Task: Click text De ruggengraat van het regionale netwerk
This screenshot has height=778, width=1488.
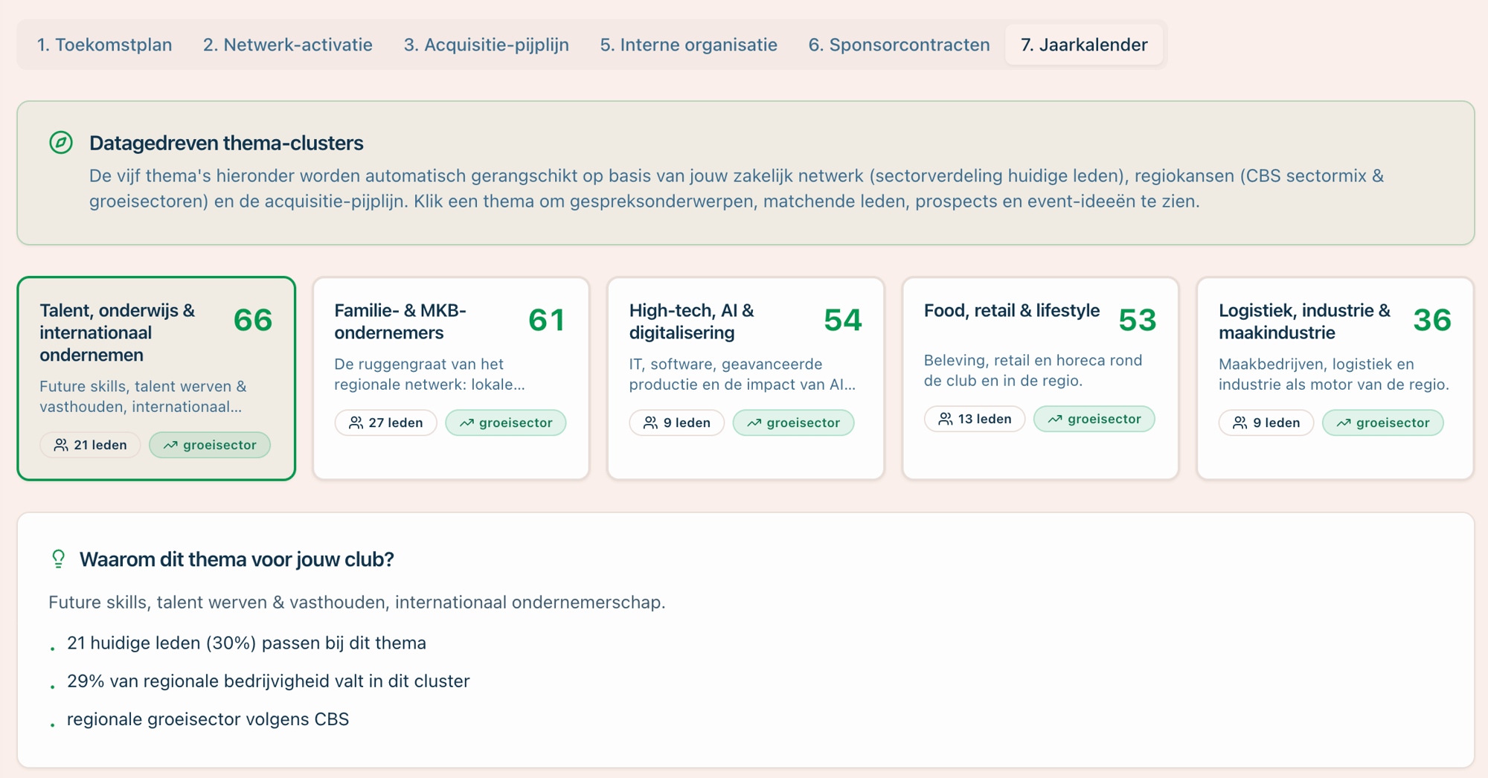Action: tap(429, 374)
